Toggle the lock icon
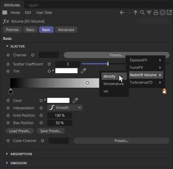 pyautogui.click(x=156, y=12)
